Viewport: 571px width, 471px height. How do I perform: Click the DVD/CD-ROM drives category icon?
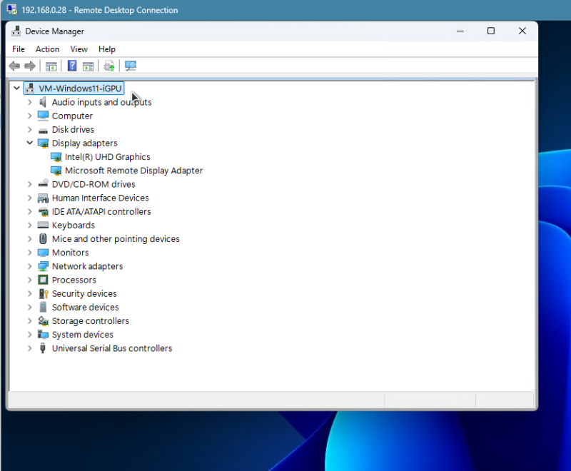coord(43,183)
